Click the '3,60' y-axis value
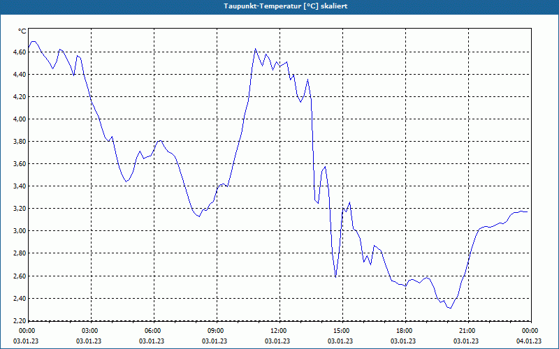 [x=20, y=164]
